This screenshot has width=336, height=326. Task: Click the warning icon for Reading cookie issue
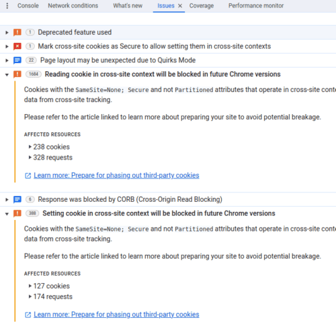click(17, 74)
